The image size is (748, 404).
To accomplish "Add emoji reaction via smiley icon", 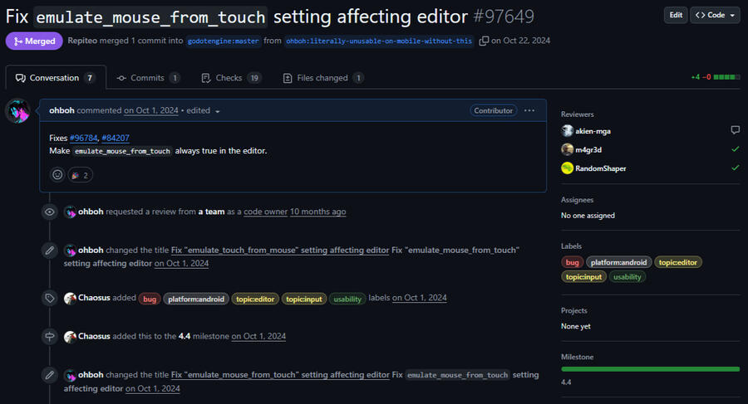I will point(57,175).
